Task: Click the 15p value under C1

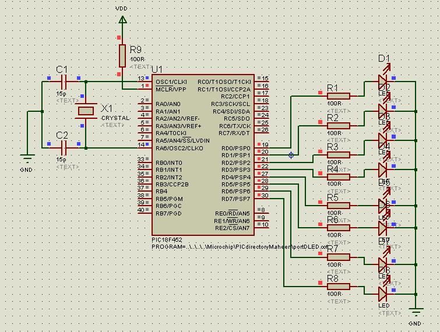Action: (x=61, y=94)
